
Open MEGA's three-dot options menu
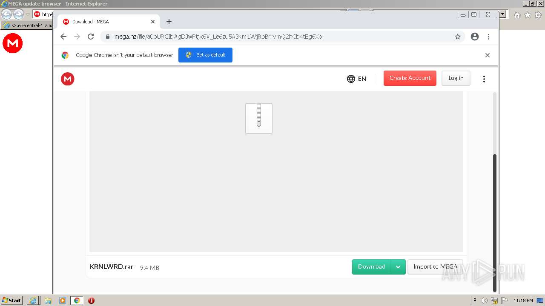tap(484, 79)
